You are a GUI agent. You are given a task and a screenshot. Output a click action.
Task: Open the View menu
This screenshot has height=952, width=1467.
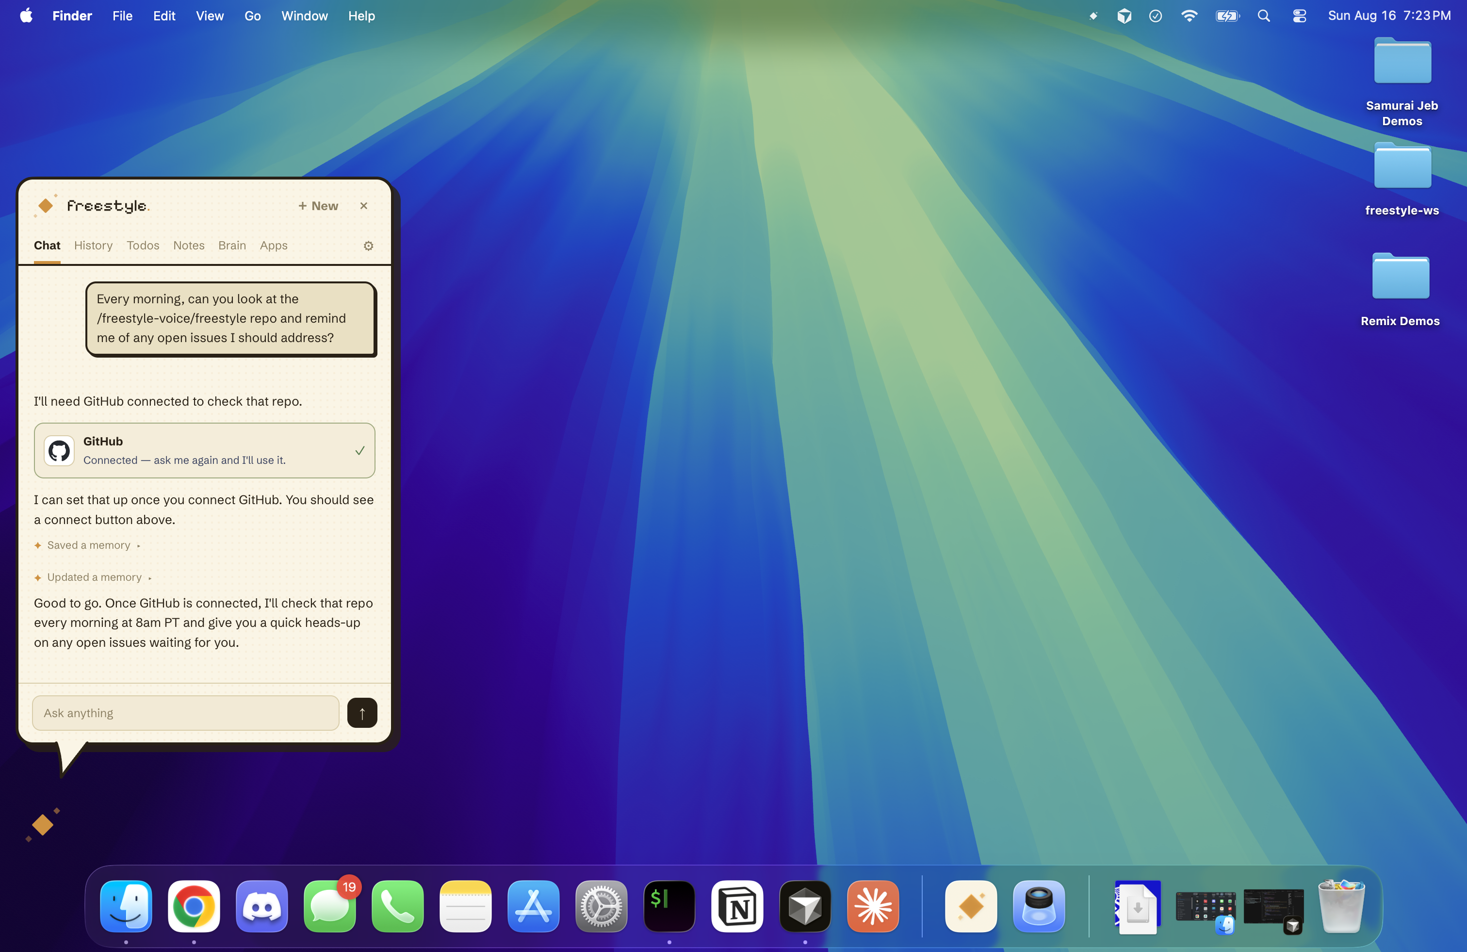coord(210,16)
